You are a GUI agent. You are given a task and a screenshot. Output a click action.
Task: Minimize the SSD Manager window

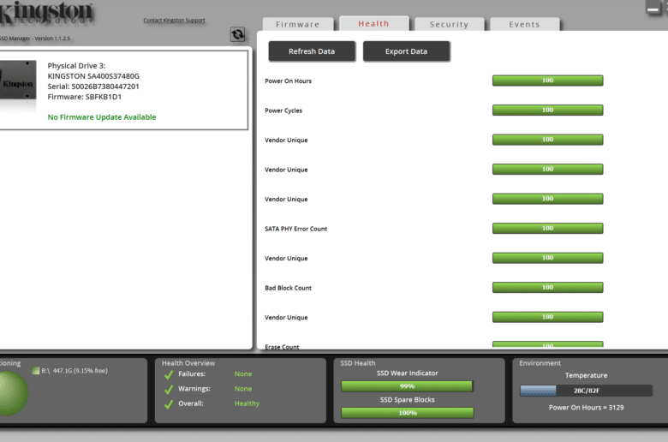coord(653,8)
